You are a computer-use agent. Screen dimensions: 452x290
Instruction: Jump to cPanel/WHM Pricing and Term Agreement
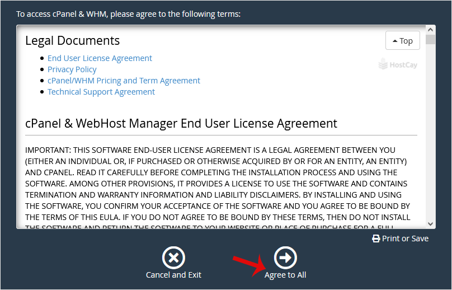pyautogui.click(x=124, y=81)
